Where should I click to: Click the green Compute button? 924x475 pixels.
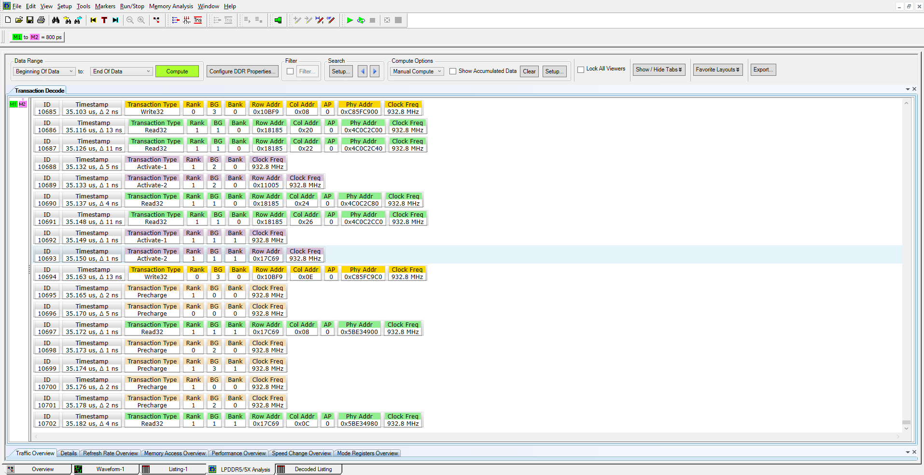(x=177, y=71)
